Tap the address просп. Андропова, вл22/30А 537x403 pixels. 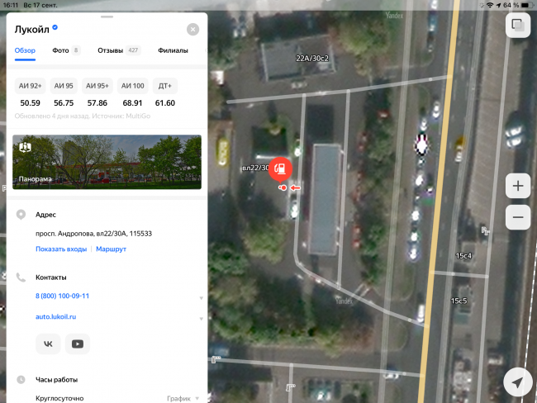pyautogui.click(x=94, y=234)
